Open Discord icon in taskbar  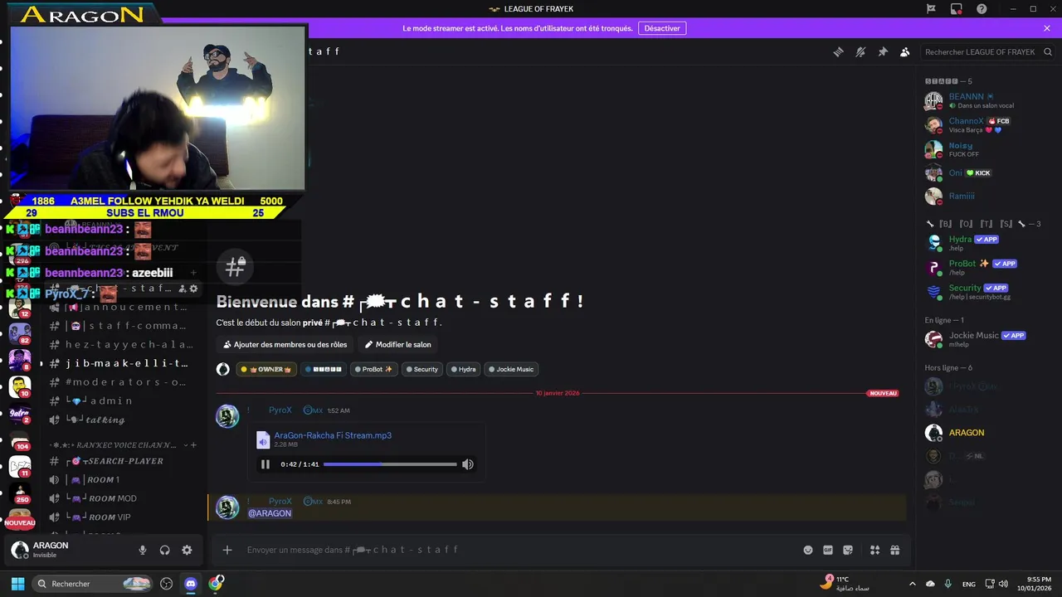click(x=191, y=584)
